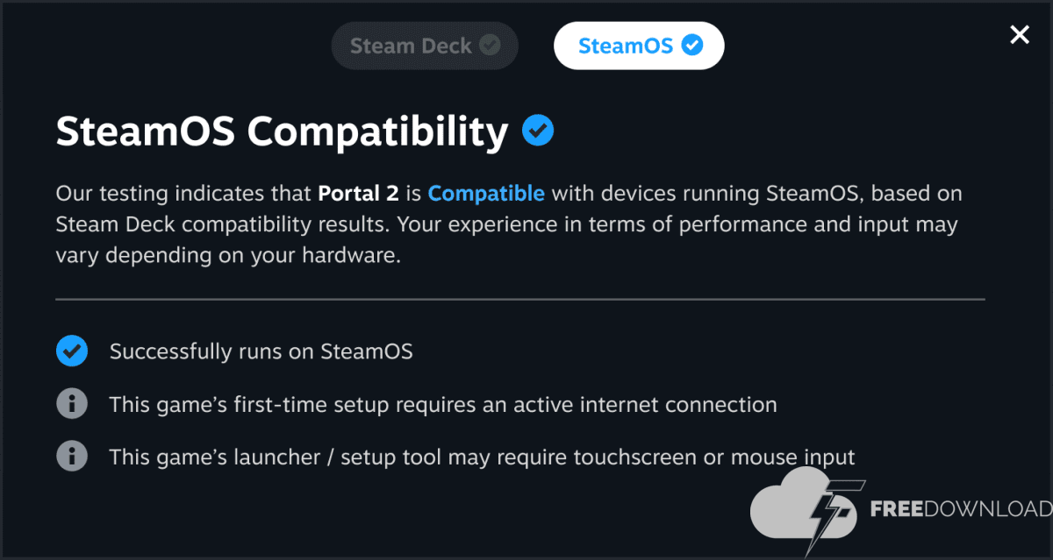Click the horizontal divider line
The image size is (1053, 560).
pos(519,299)
